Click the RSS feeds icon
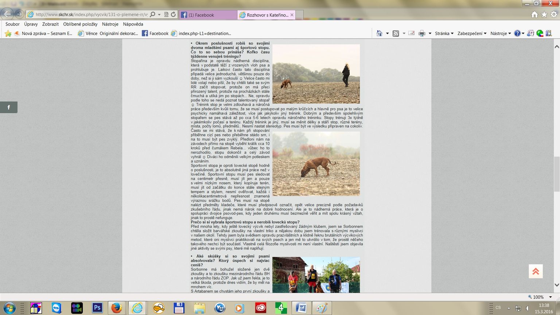The image size is (560, 315). click(x=396, y=33)
